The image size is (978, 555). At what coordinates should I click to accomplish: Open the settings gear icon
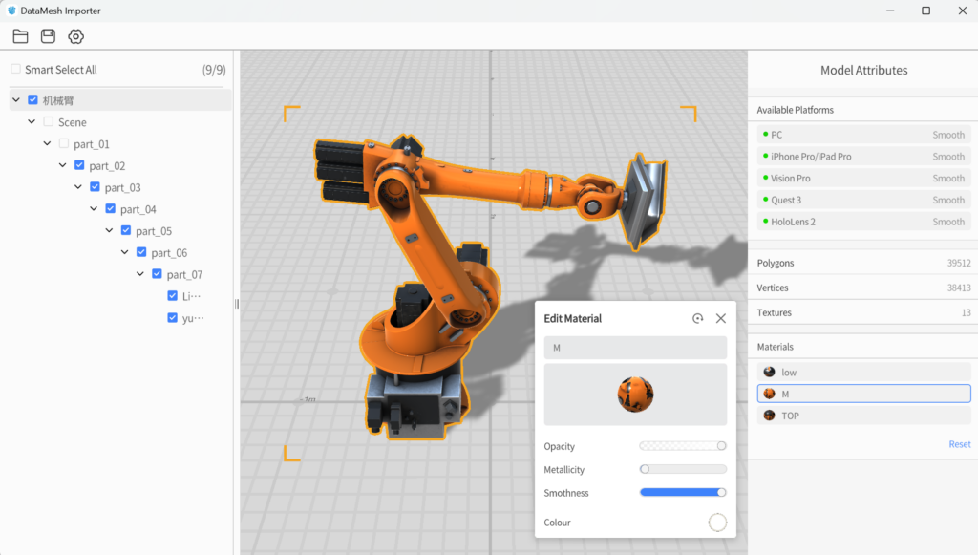(75, 36)
